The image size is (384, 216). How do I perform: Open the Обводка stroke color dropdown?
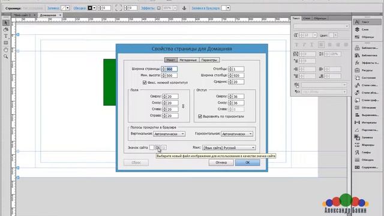(x=94, y=8)
